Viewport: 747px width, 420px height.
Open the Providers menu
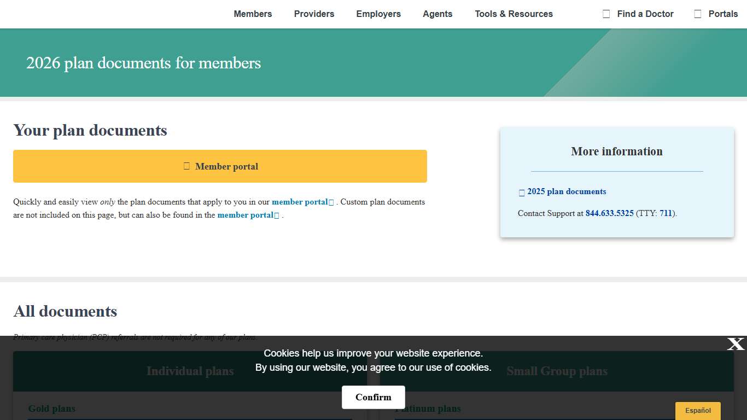[314, 14]
